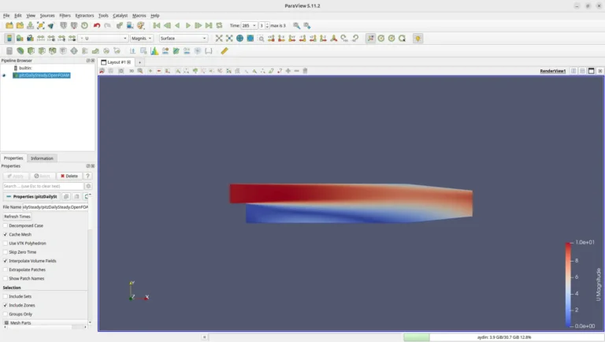Add a new layout tab with plus
The height and width of the screenshot is (342, 605).
point(139,62)
